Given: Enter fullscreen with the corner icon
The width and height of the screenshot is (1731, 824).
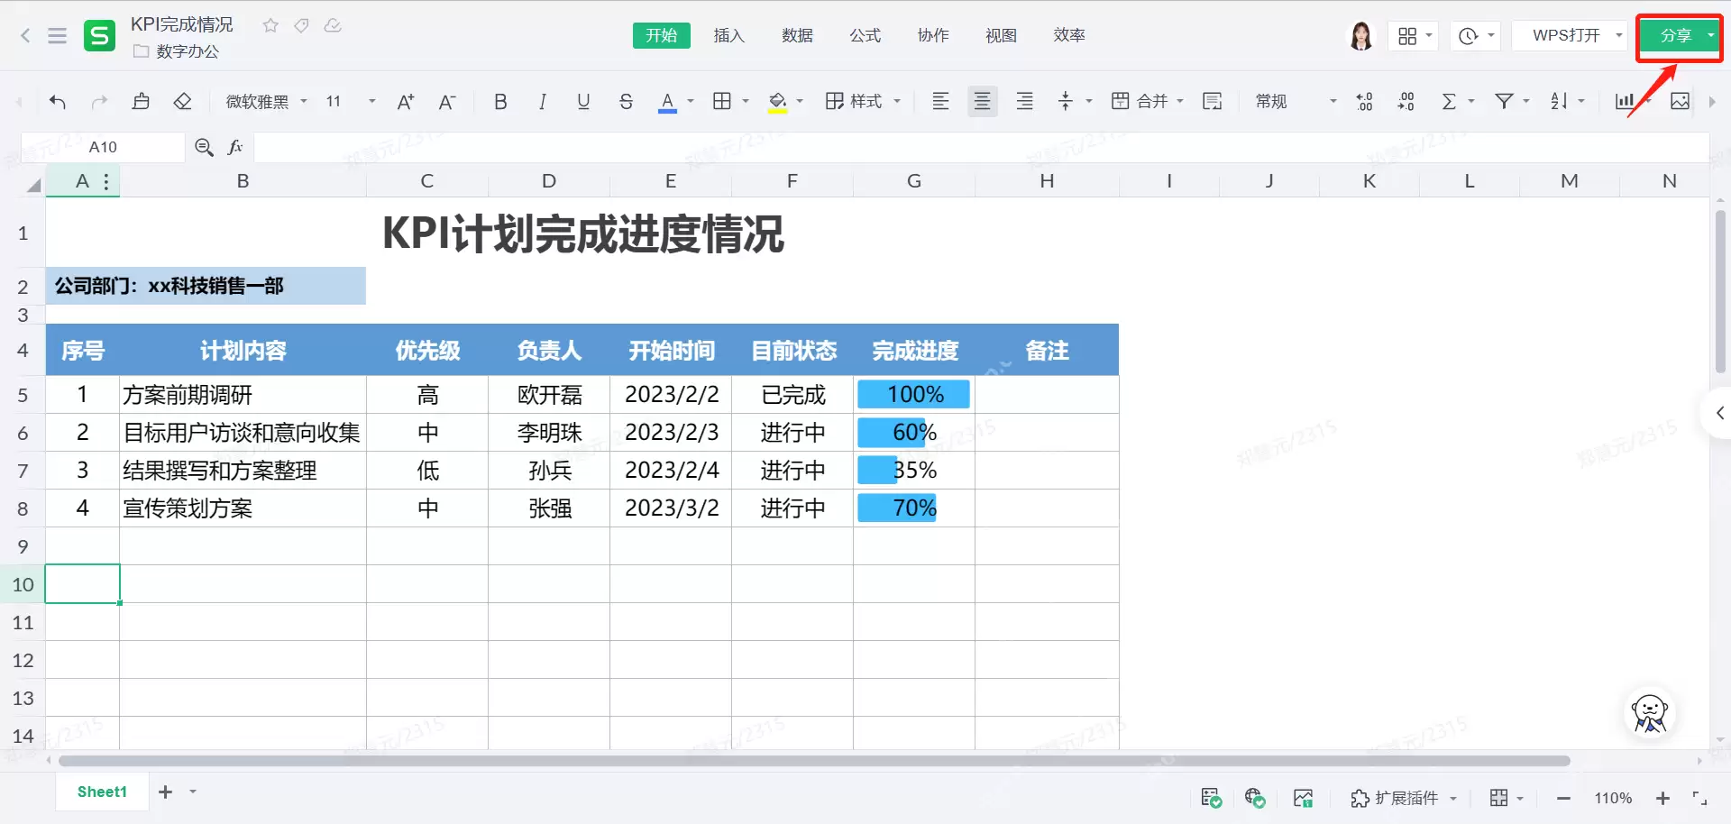Looking at the screenshot, I should click(x=1699, y=799).
